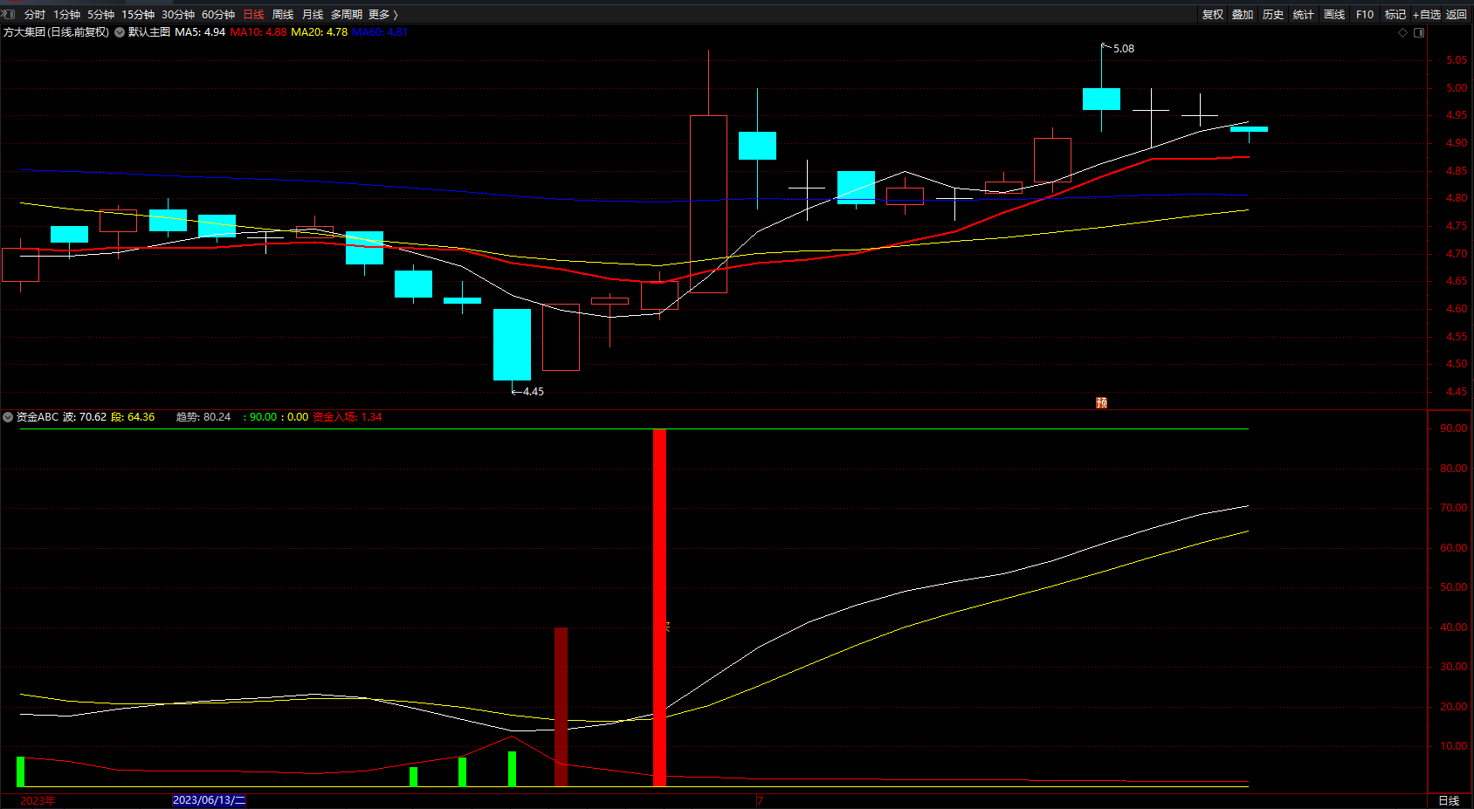Screen dimensions: 1474x809
Task: Click the 标记 mark button
Action: [1395, 15]
